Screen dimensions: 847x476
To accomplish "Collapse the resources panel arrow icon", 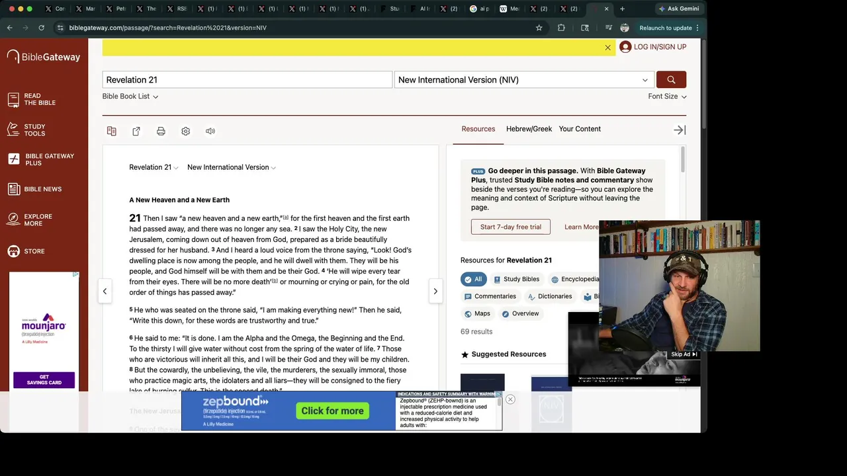I will point(680,130).
